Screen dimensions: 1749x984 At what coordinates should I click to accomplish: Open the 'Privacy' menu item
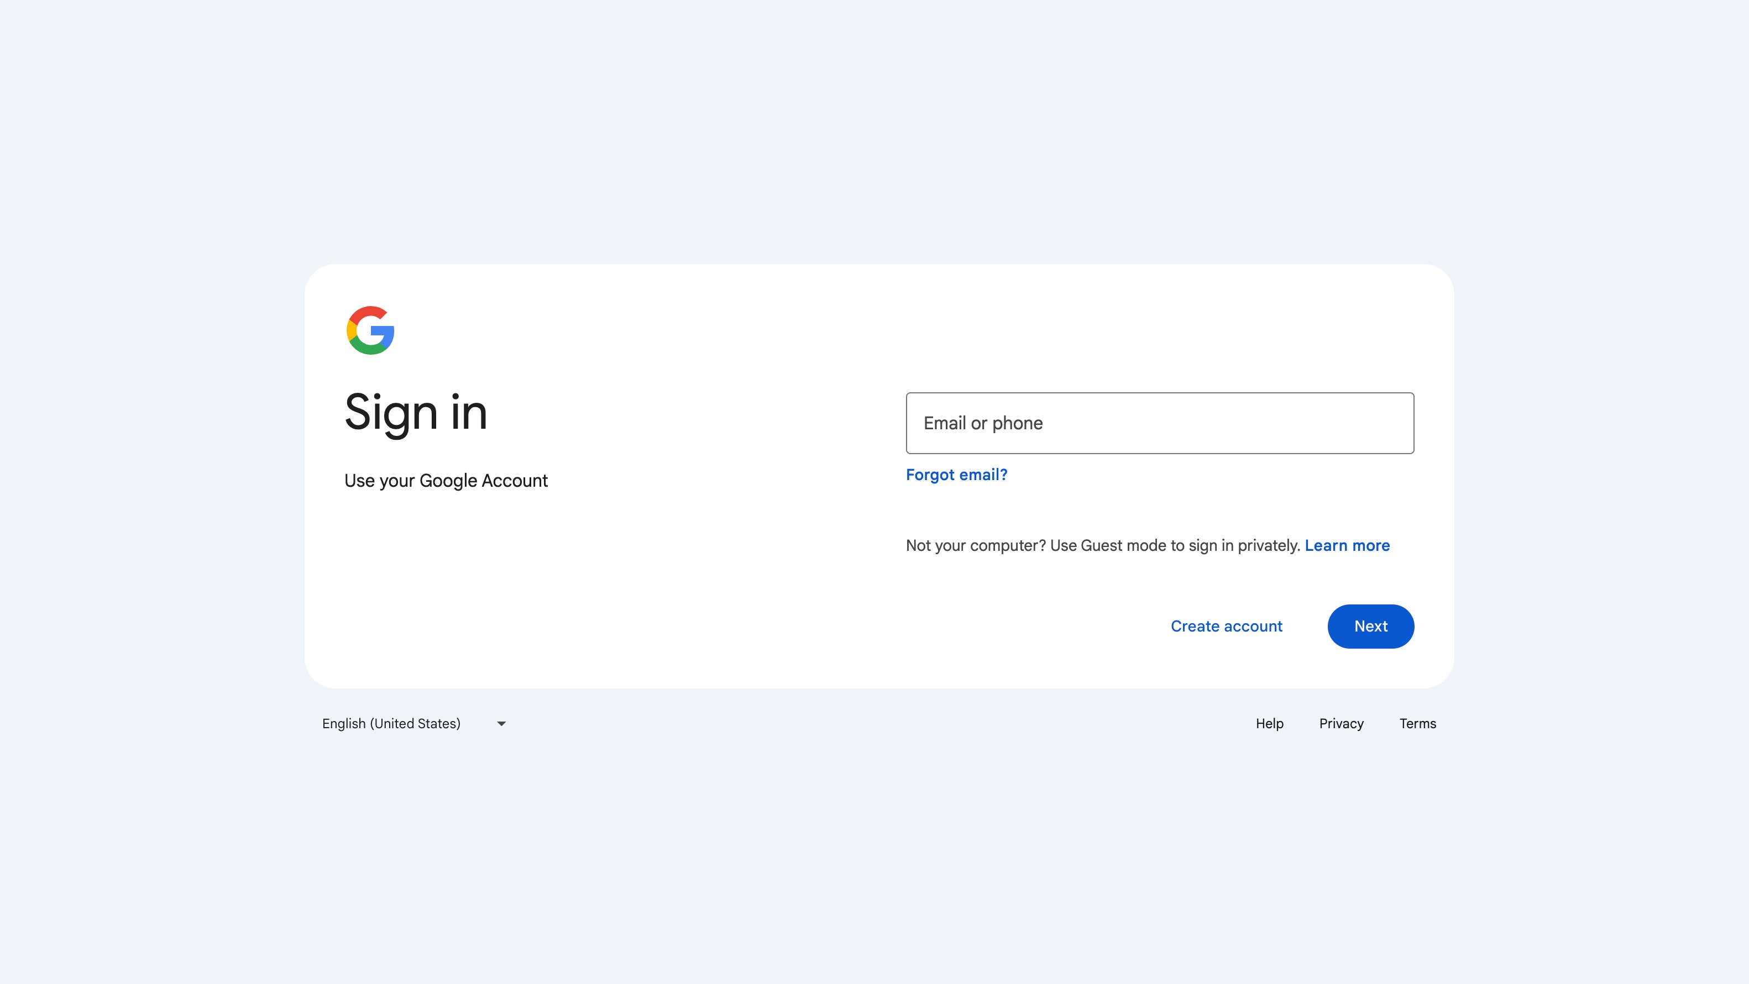[1342, 723]
